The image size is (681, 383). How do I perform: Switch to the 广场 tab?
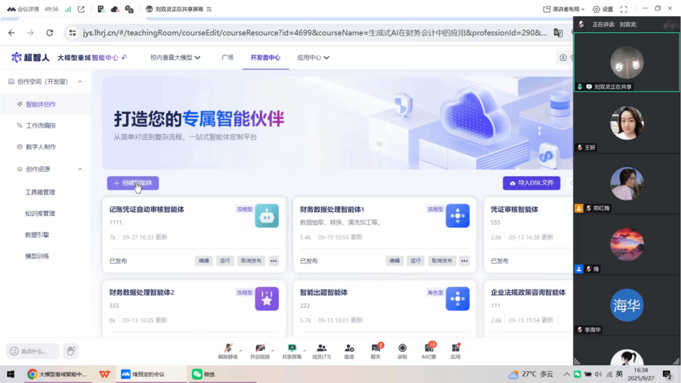227,58
